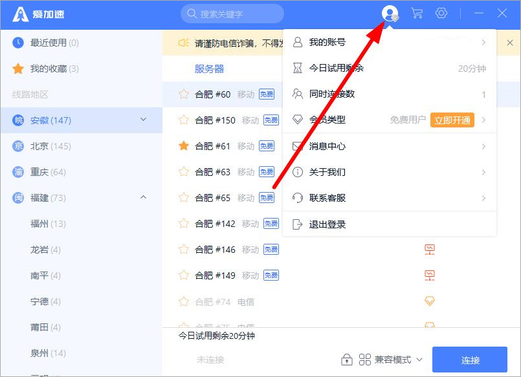Open the shopping cart icon
The width and height of the screenshot is (521, 377).
click(417, 14)
